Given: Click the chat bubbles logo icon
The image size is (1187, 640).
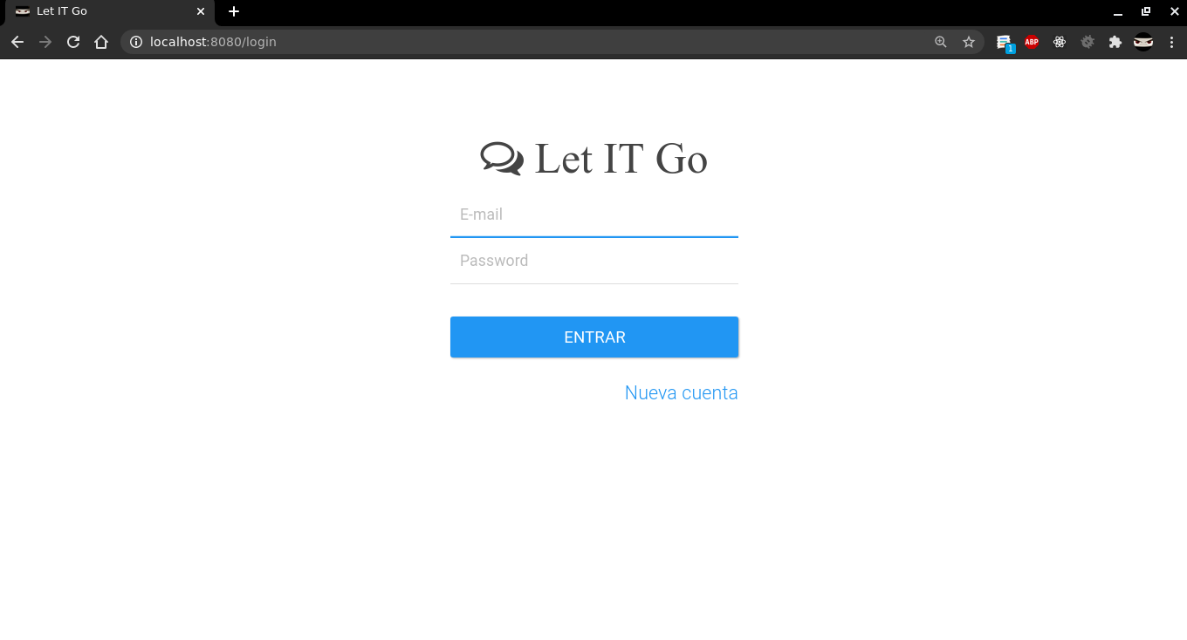Looking at the screenshot, I should 502,159.
